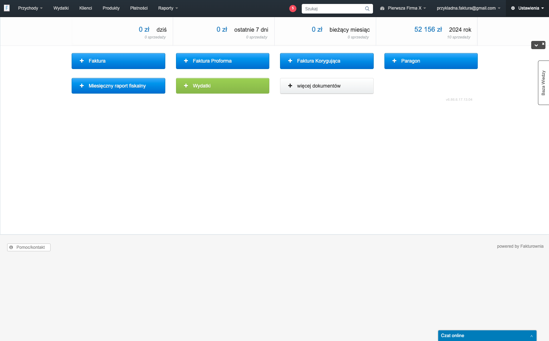The width and height of the screenshot is (549, 341).
Task: Add a Miesięczny raport fiskalny
Action: [x=118, y=86]
